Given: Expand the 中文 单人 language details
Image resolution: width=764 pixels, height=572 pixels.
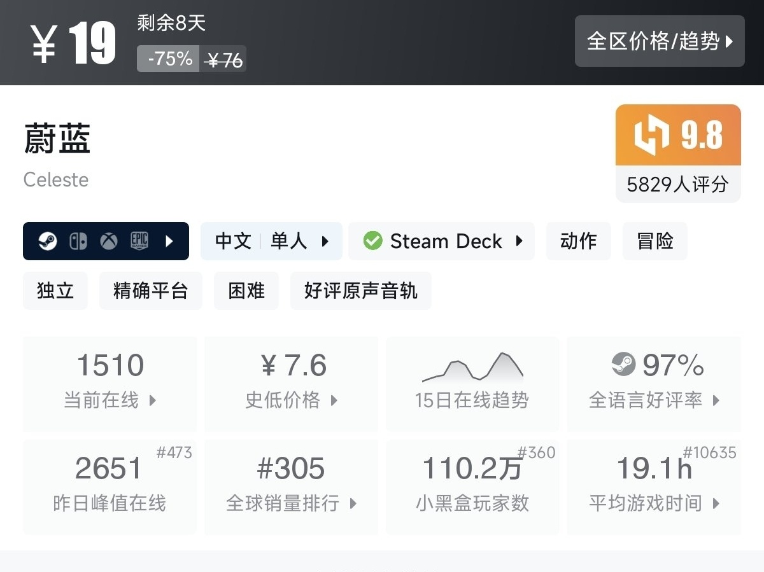Looking at the screenshot, I should (x=272, y=241).
